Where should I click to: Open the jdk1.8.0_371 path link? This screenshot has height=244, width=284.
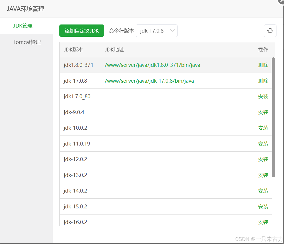pos(152,65)
